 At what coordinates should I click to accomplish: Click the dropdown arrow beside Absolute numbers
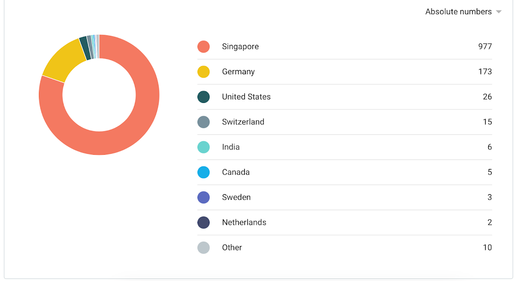pos(499,12)
